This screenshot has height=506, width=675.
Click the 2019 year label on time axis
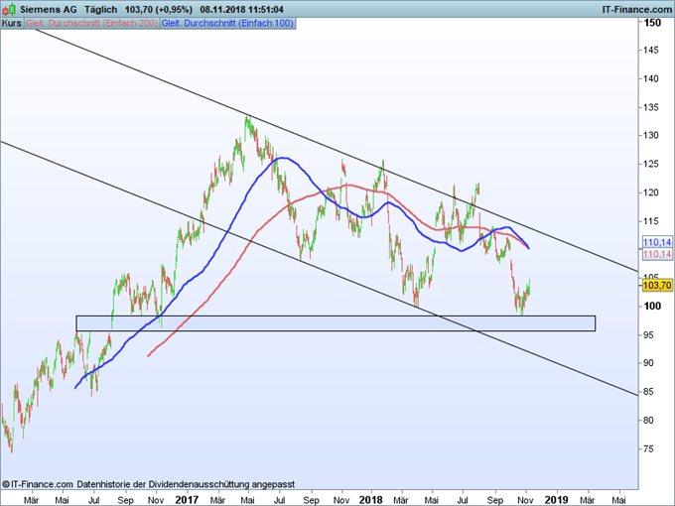(x=557, y=500)
